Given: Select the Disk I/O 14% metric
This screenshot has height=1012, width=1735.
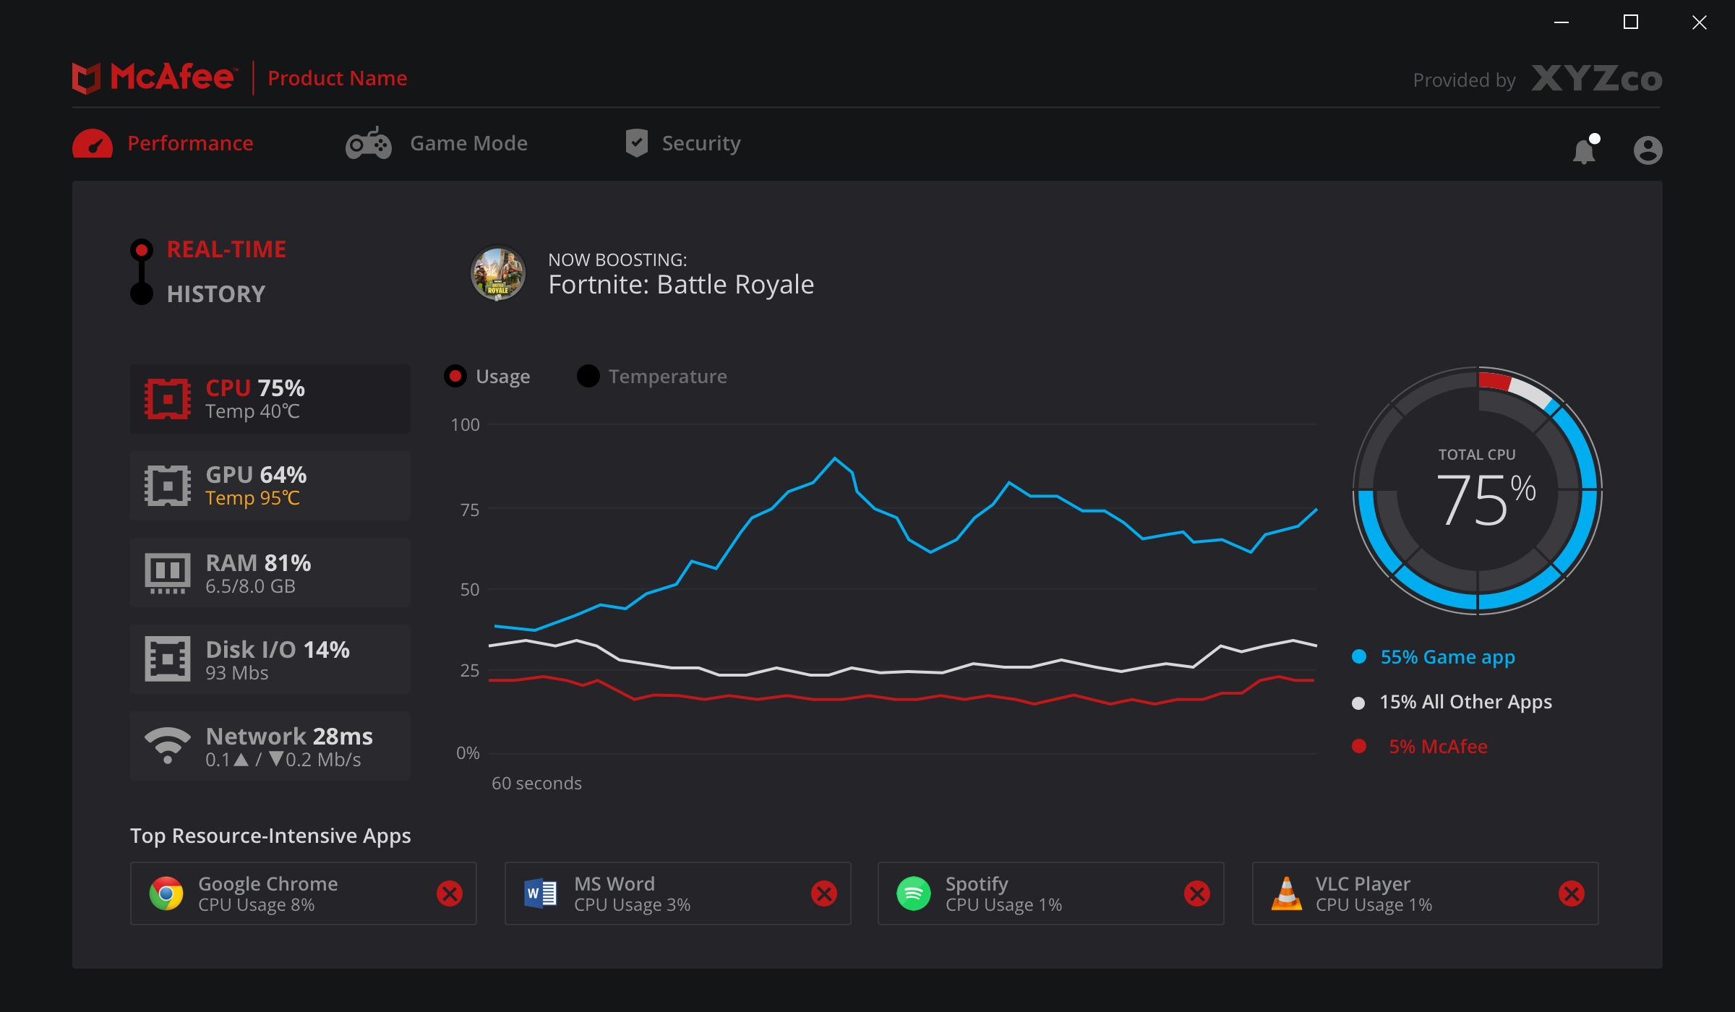Looking at the screenshot, I should click(x=270, y=659).
